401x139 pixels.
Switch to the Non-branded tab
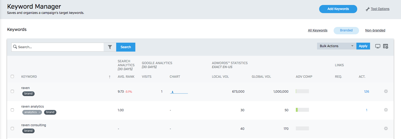pyautogui.click(x=375, y=30)
